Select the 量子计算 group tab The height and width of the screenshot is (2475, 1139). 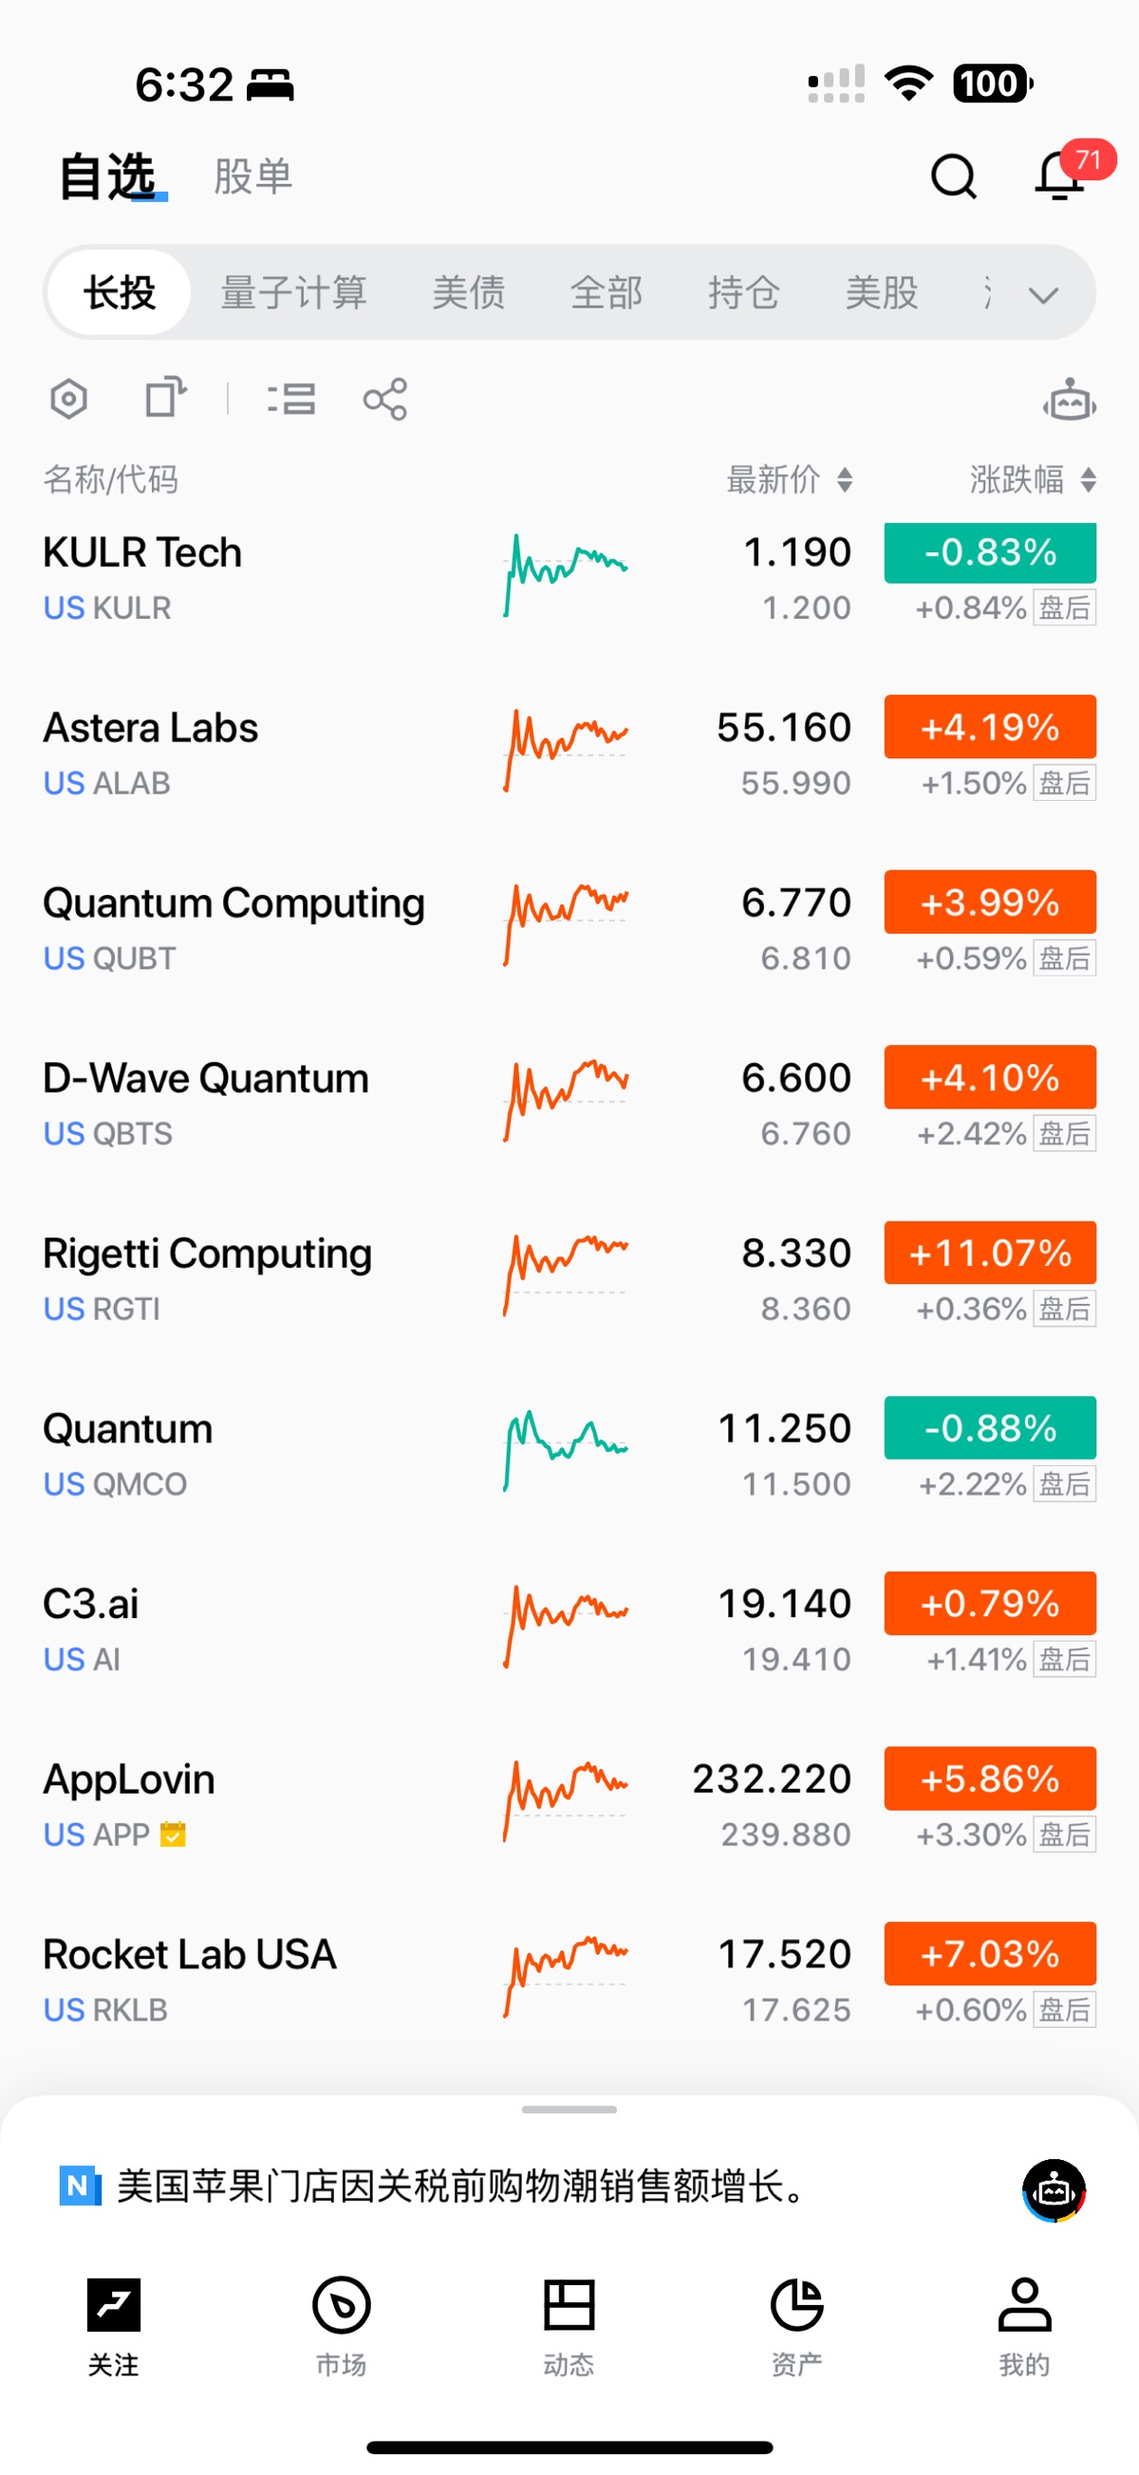click(x=293, y=292)
